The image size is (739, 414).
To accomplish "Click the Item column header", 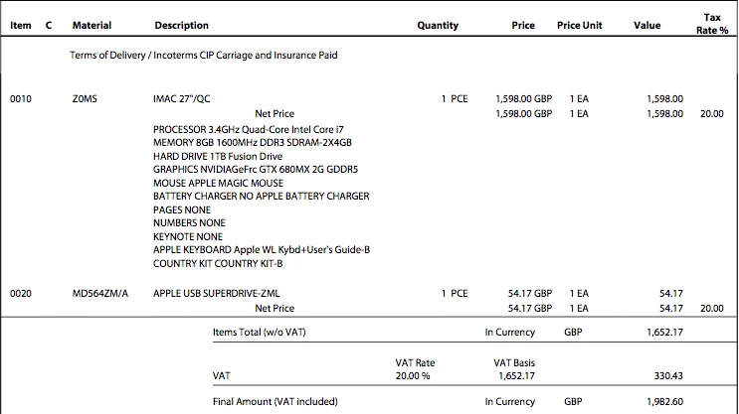I will [21, 26].
